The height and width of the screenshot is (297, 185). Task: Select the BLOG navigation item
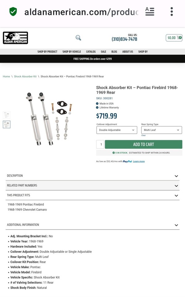click(114, 52)
